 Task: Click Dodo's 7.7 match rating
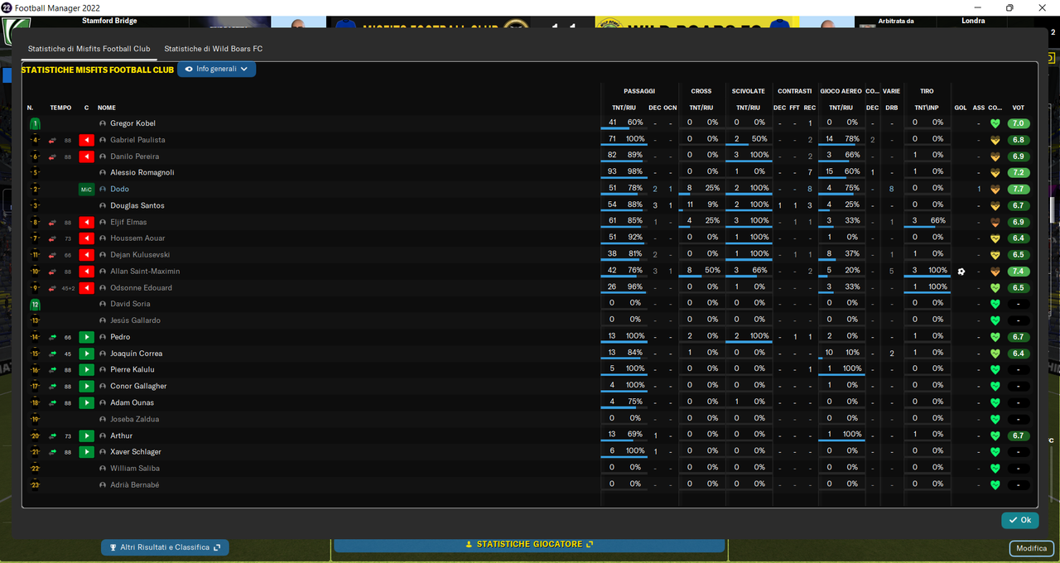pyautogui.click(x=1019, y=190)
